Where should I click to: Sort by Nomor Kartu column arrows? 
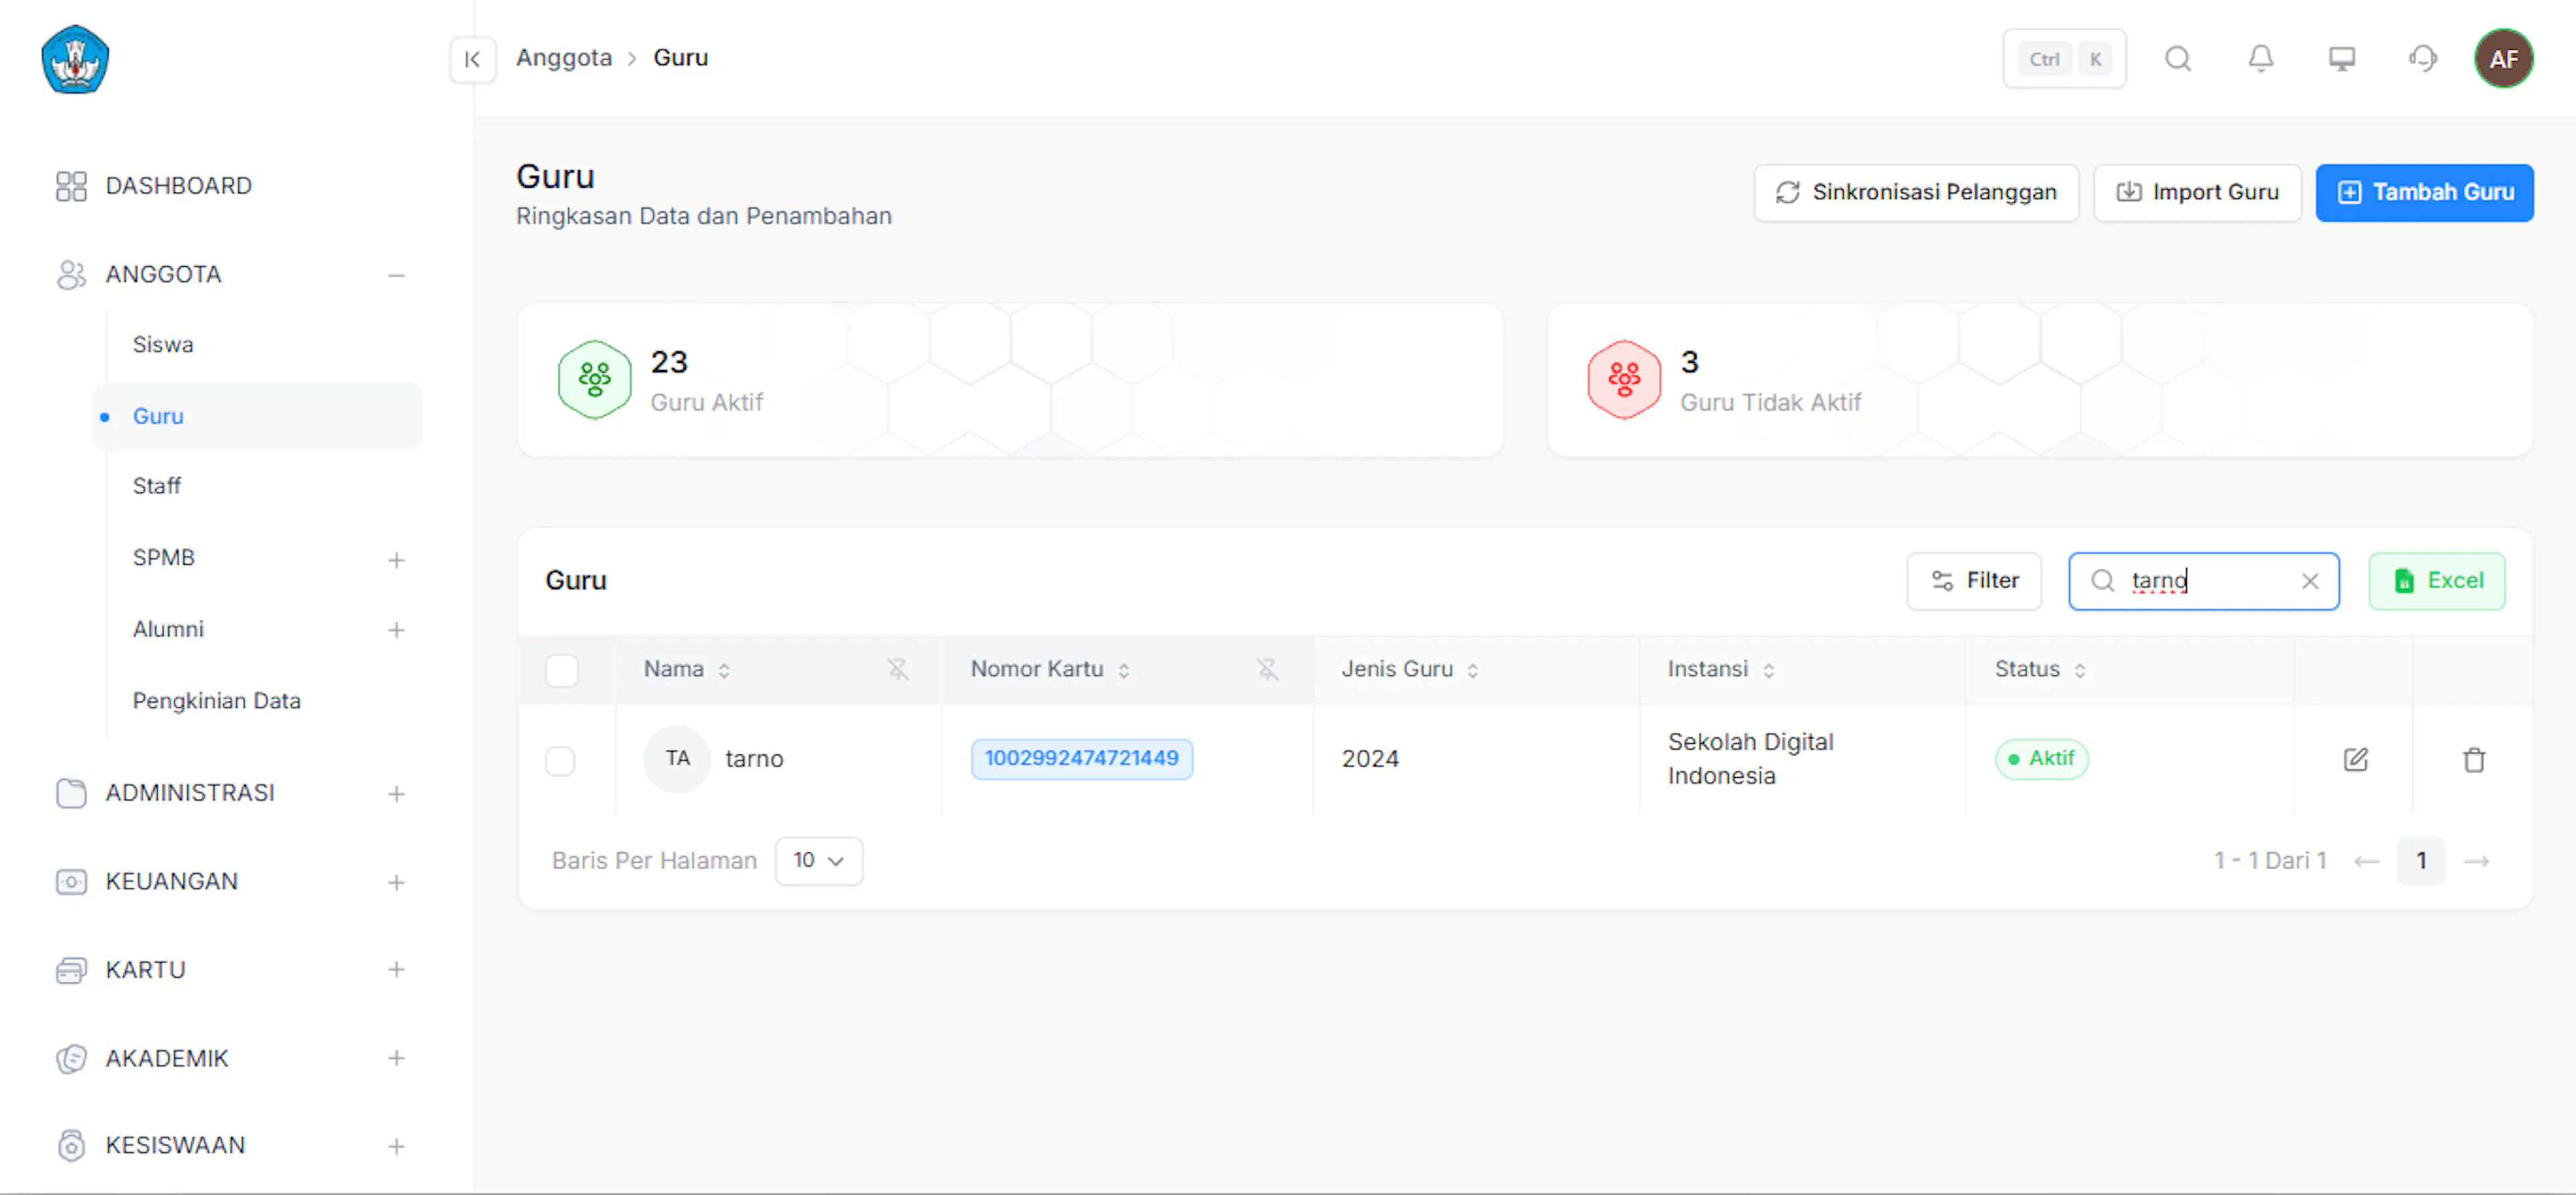[1124, 670]
